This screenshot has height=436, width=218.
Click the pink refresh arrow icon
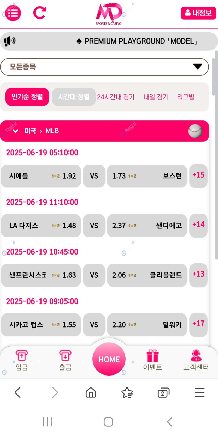click(40, 13)
